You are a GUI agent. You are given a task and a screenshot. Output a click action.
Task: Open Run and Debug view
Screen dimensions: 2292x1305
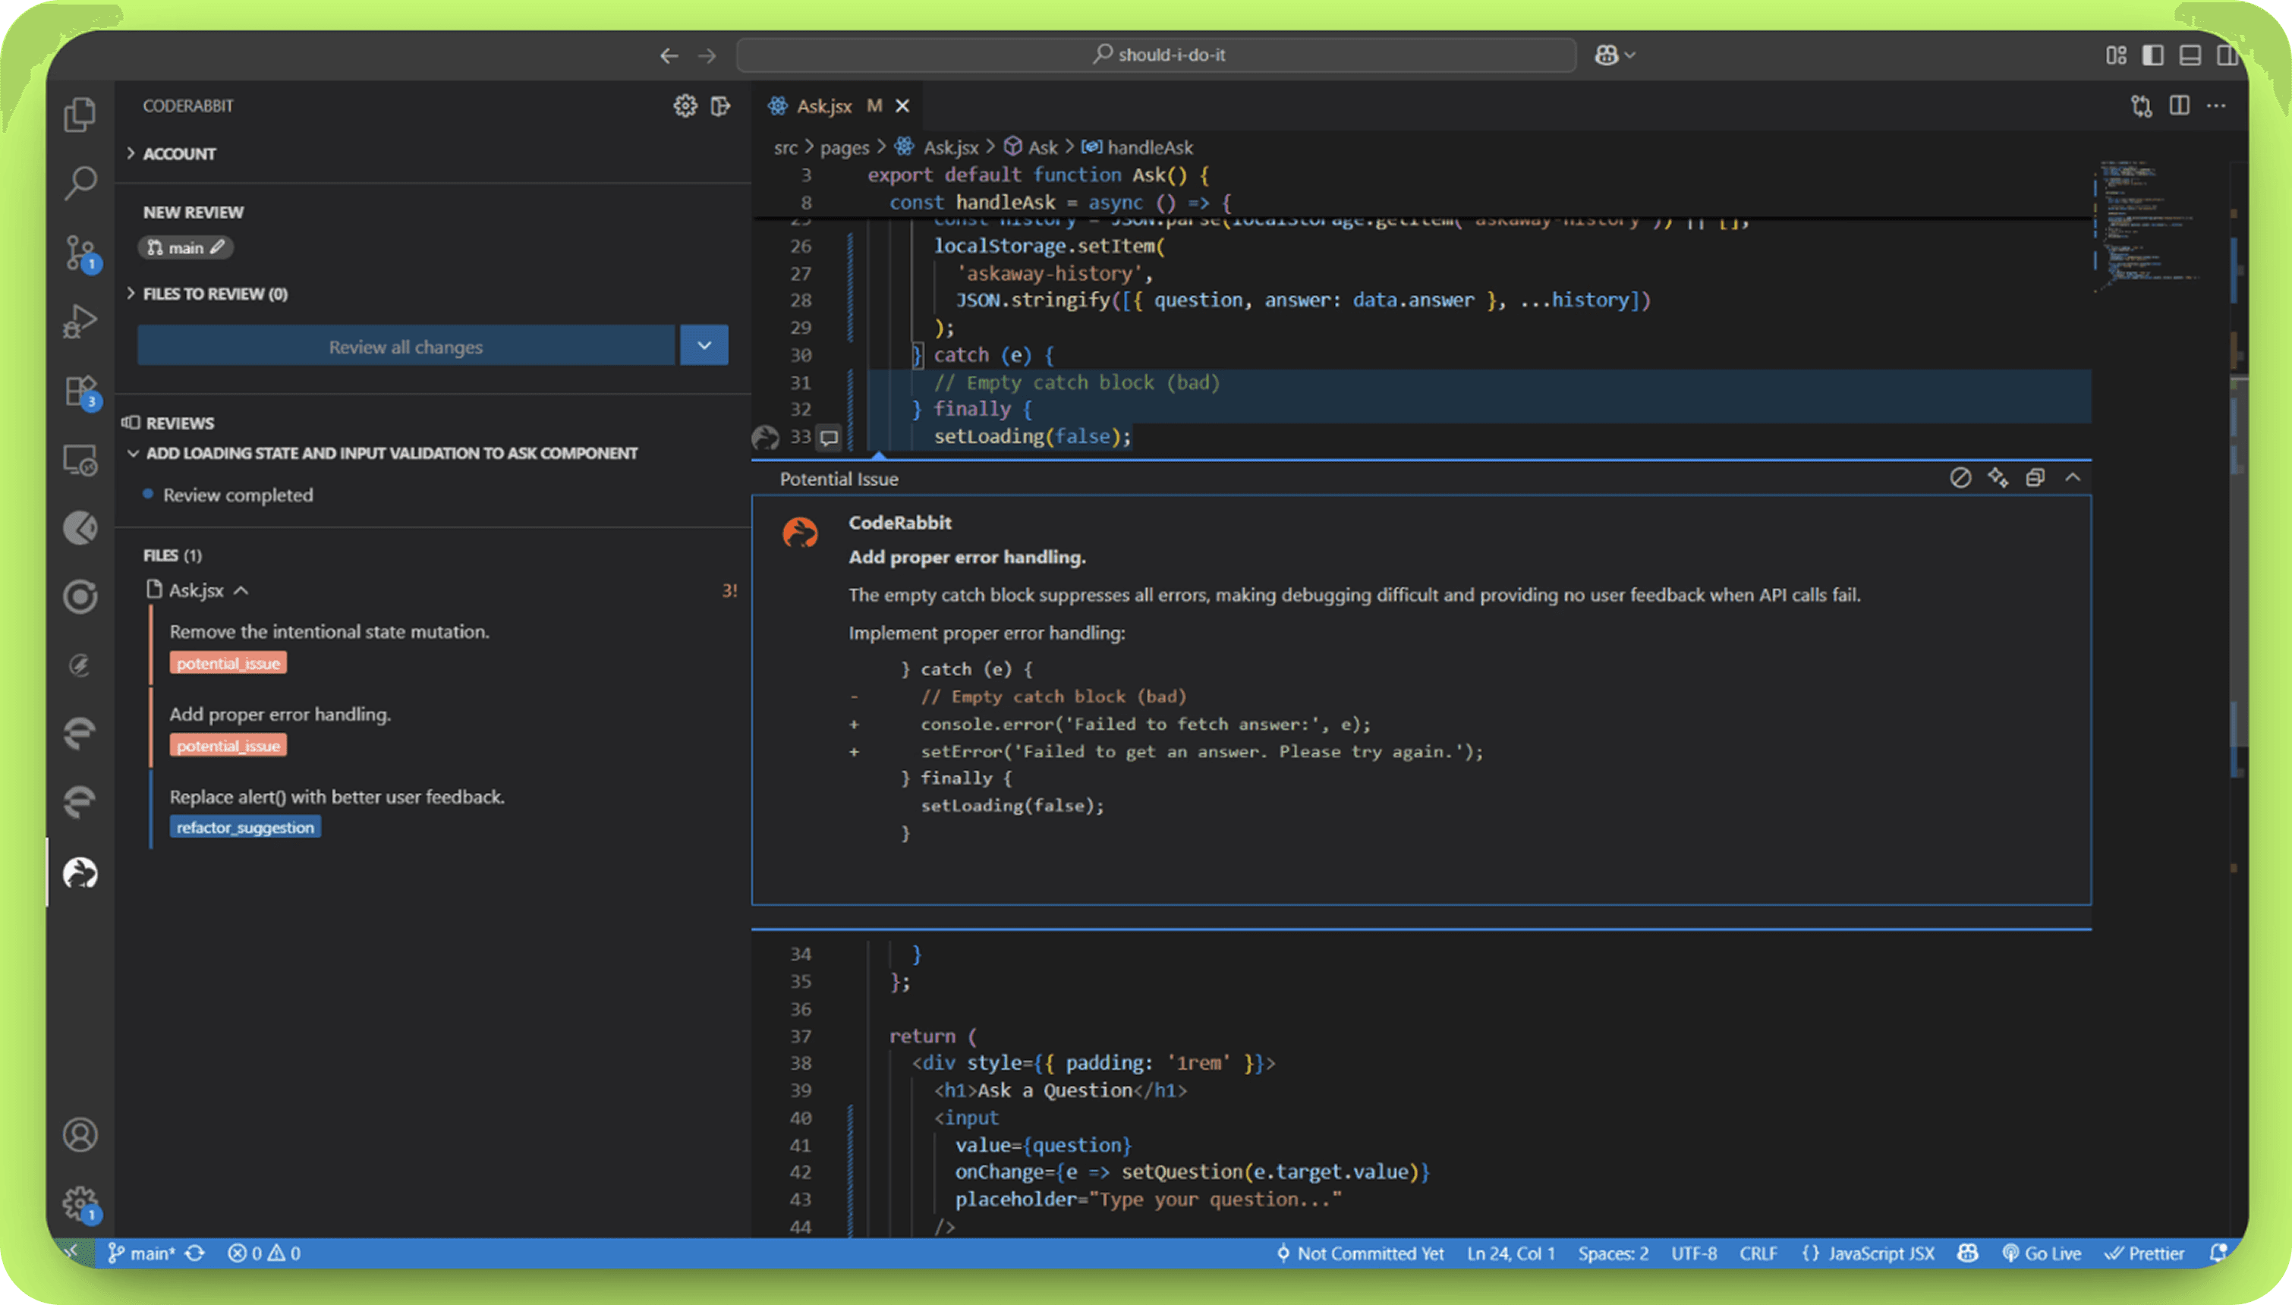pos(80,321)
